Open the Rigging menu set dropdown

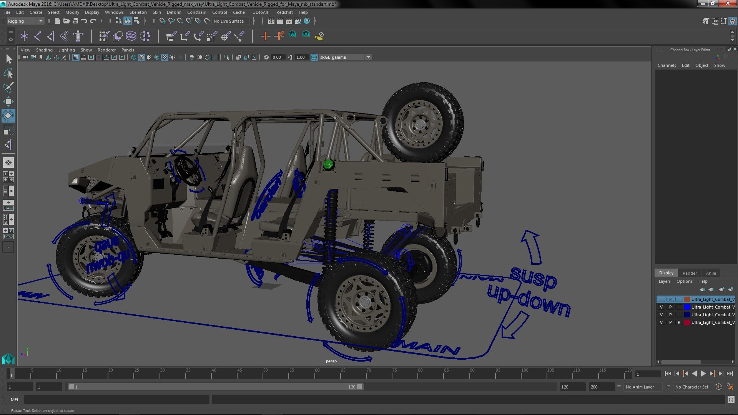pos(25,21)
